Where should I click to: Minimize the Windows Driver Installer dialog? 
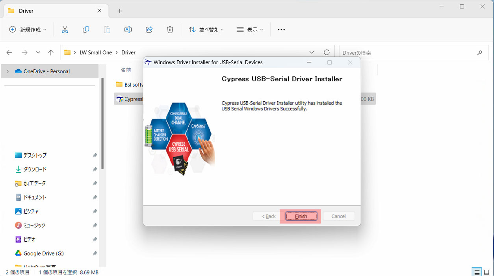tap(309, 62)
